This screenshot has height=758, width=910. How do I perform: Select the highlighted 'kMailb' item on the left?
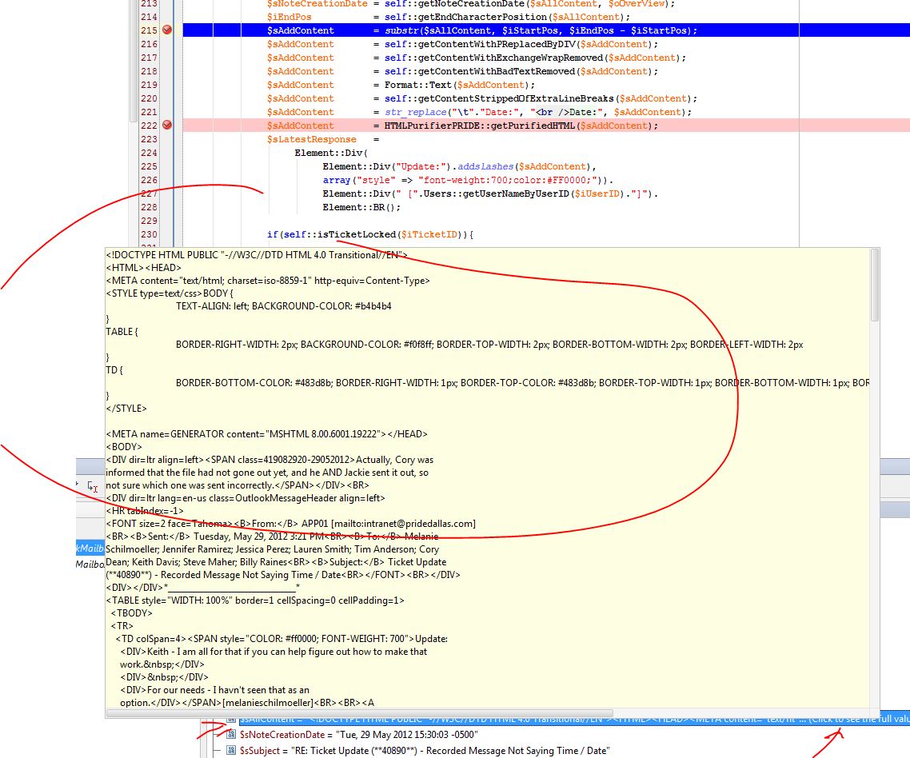[x=90, y=549]
